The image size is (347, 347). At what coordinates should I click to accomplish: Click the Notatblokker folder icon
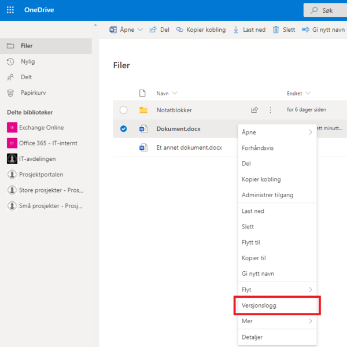[x=143, y=110]
